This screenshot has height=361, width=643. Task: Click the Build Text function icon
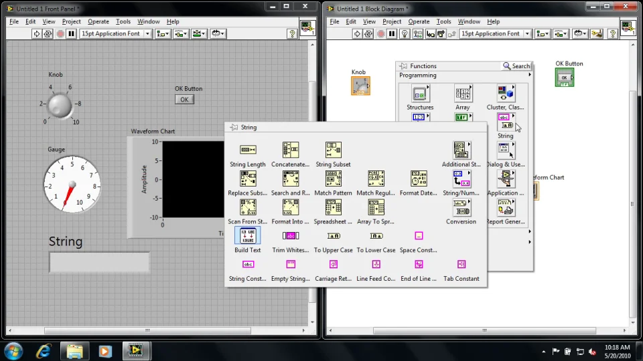pos(247,235)
